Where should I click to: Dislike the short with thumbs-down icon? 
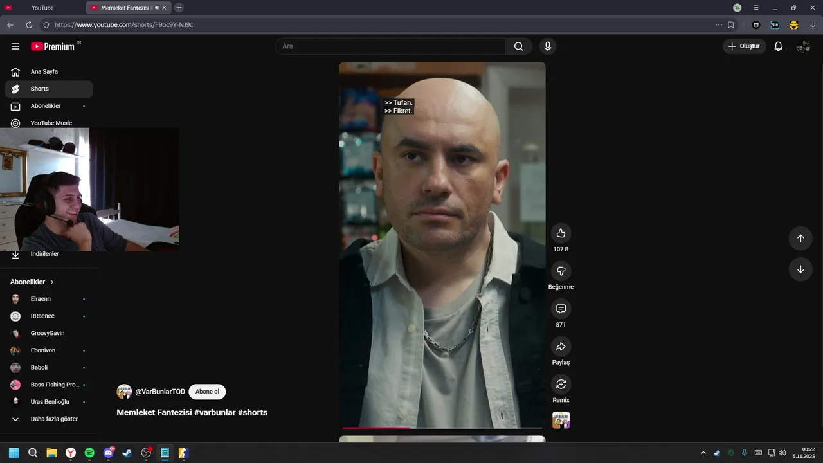(x=561, y=271)
